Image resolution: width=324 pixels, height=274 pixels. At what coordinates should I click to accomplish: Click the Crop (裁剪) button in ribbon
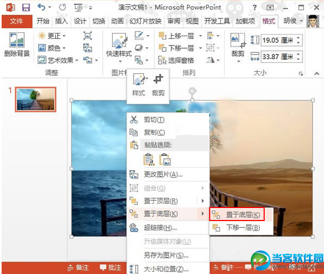[x=238, y=48]
